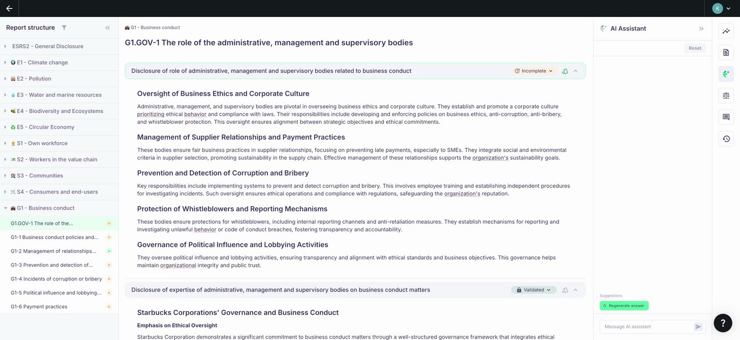Image resolution: width=740 pixels, height=340 pixels.
Task: Open the user avatar K menu
Action: (x=721, y=8)
